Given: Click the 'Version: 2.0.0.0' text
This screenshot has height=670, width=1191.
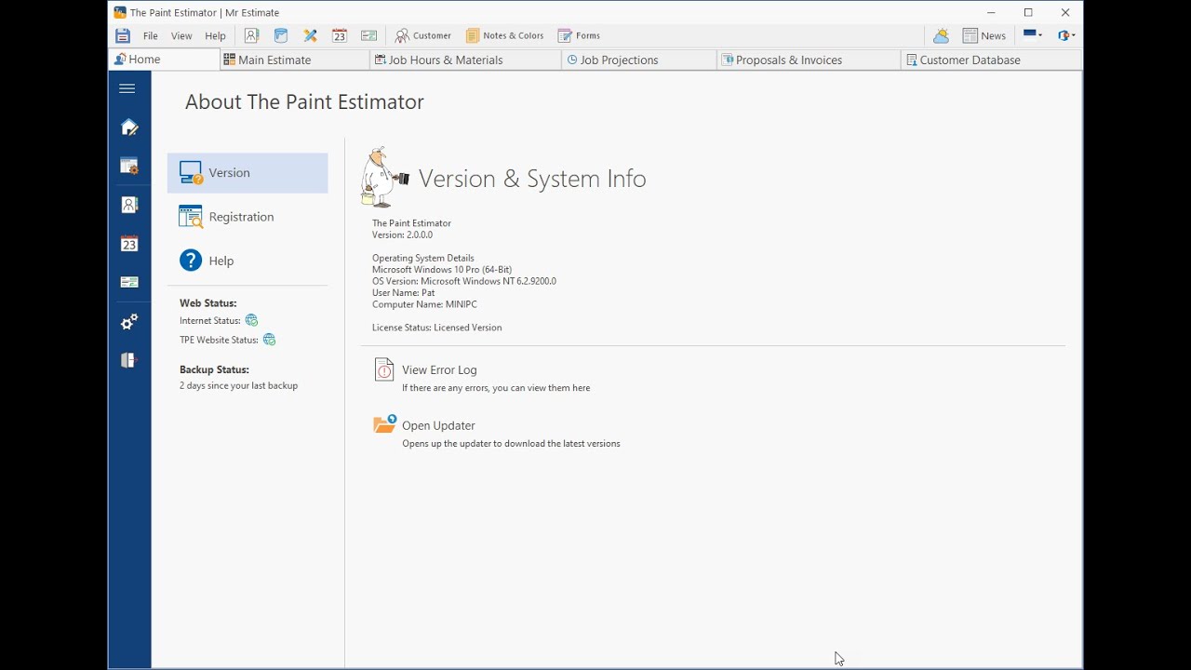Looking at the screenshot, I should click(402, 234).
